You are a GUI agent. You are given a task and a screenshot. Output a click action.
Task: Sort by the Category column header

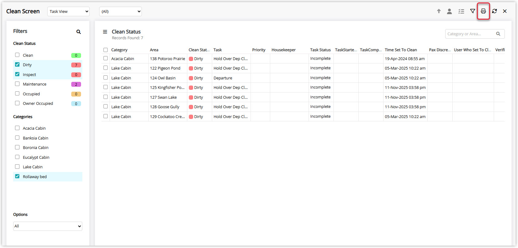point(119,50)
